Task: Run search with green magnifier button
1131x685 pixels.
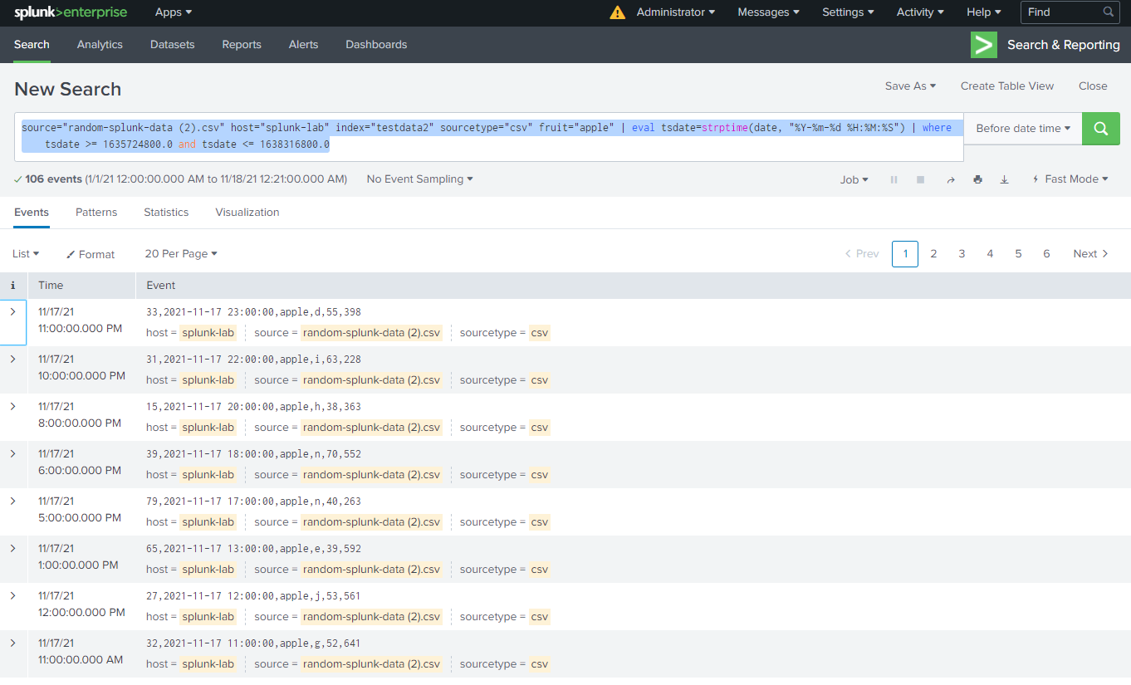Action: 1101,129
